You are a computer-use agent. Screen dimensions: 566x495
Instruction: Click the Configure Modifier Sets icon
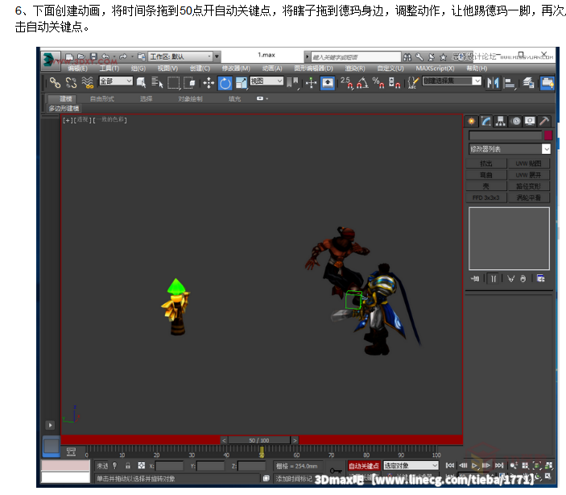(541, 278)
